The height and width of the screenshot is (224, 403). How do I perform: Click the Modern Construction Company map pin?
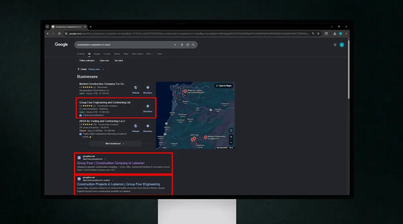click(x=206, y=137)
